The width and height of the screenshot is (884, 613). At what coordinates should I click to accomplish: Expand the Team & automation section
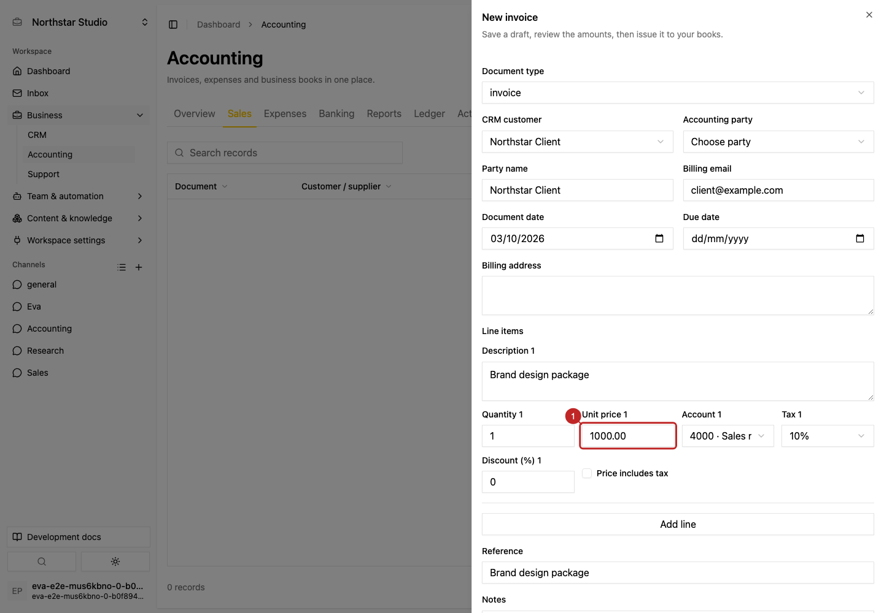click(x=78, y=196)
